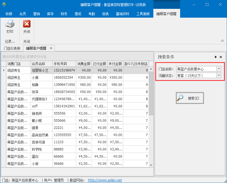Close the 睡眠客户提醒 document tab
227x183 pixels.
pyautogui.click(x=51, y=48)
